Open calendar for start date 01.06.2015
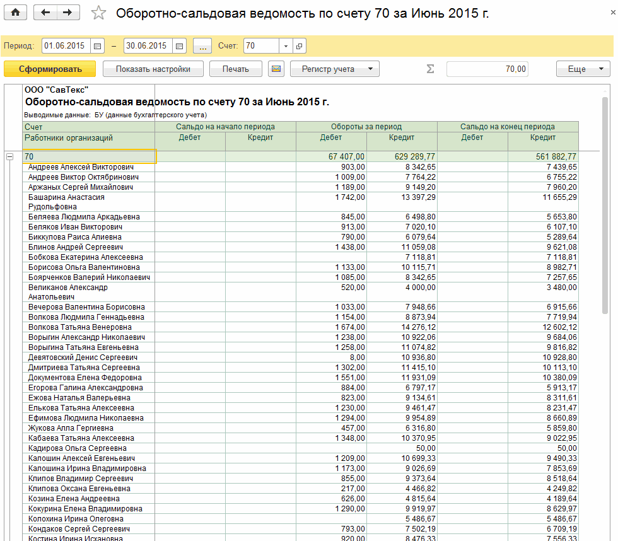The height and width of the screenshot is (541, 618). coord(97,46)
